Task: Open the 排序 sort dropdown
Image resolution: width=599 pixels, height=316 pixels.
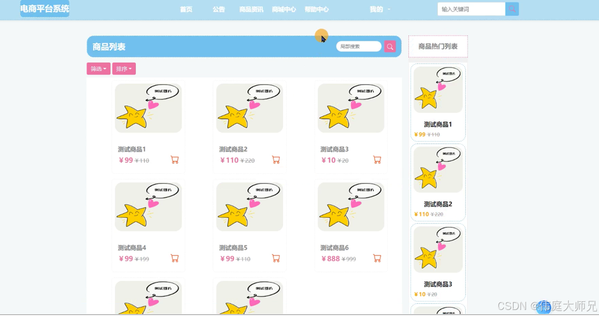Action: (124, 69)
